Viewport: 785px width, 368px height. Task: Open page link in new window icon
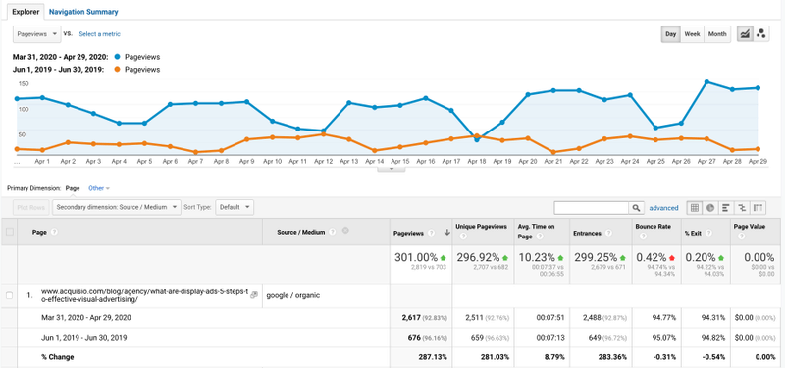253,295
